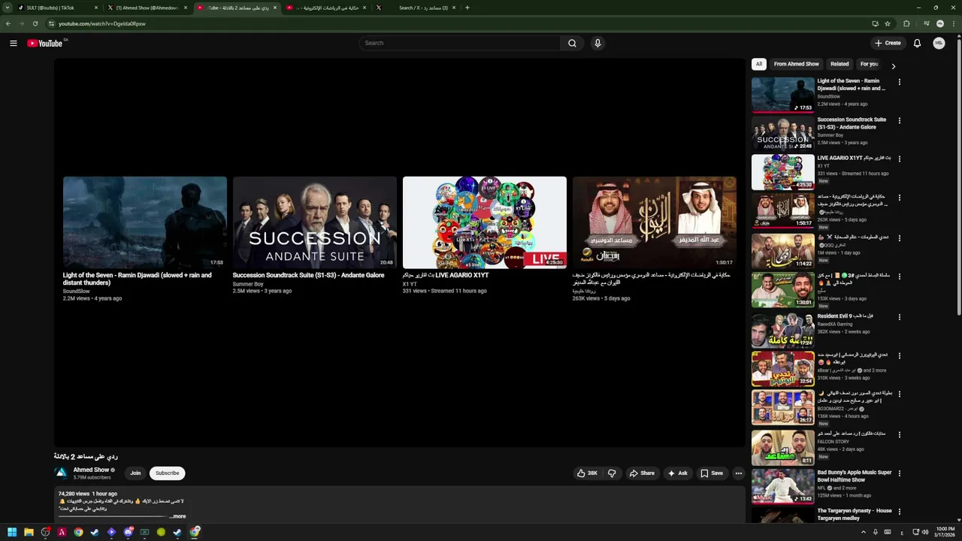This screenshot has height=541, width=962.
Task: Open SoundSlow channel in sidebar
Action: pyautogui.click(x=829, y=96)
